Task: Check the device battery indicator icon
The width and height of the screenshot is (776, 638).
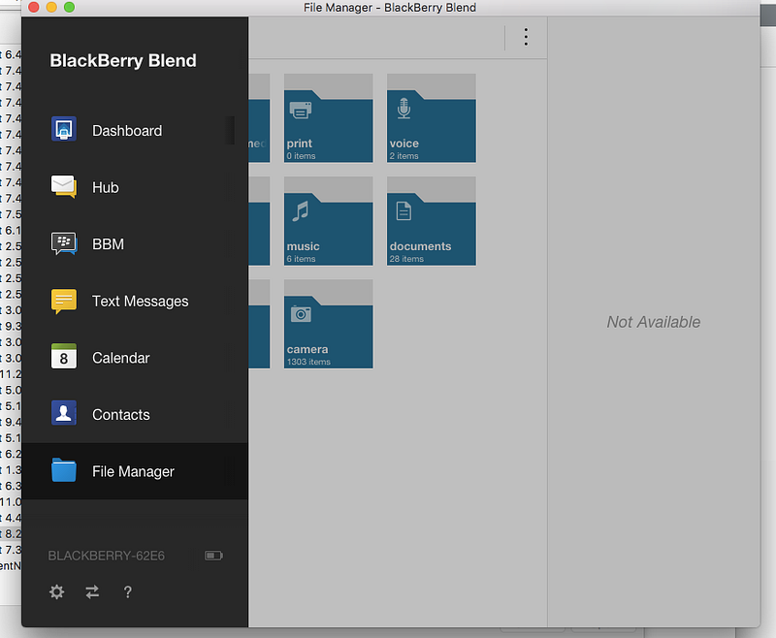Action: (213, 556)
